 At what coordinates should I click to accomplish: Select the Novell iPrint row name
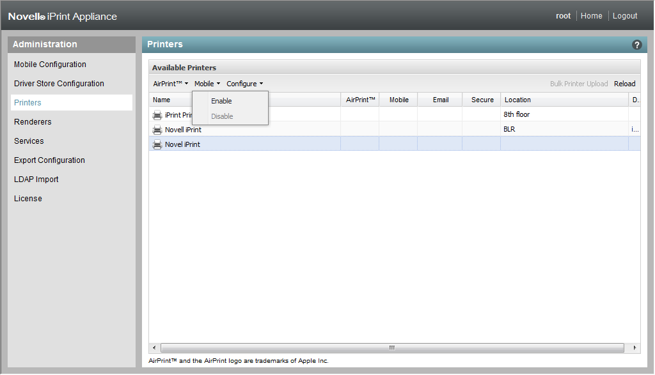pyautogui.click(x=183, y=130)
